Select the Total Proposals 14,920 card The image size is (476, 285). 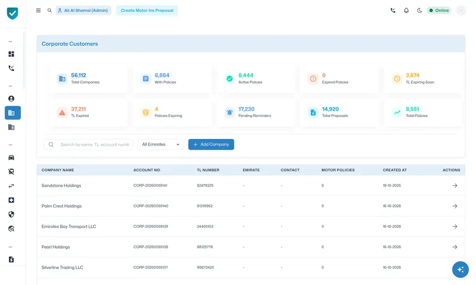pos(339,112)
